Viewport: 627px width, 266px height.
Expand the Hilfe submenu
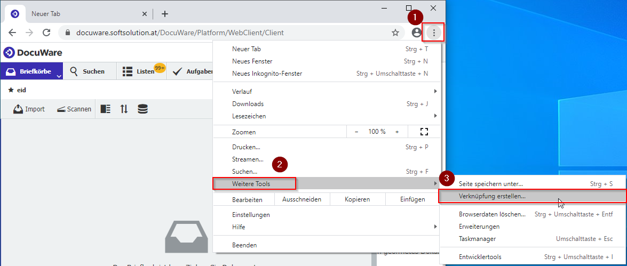click(x=327, y=227)
